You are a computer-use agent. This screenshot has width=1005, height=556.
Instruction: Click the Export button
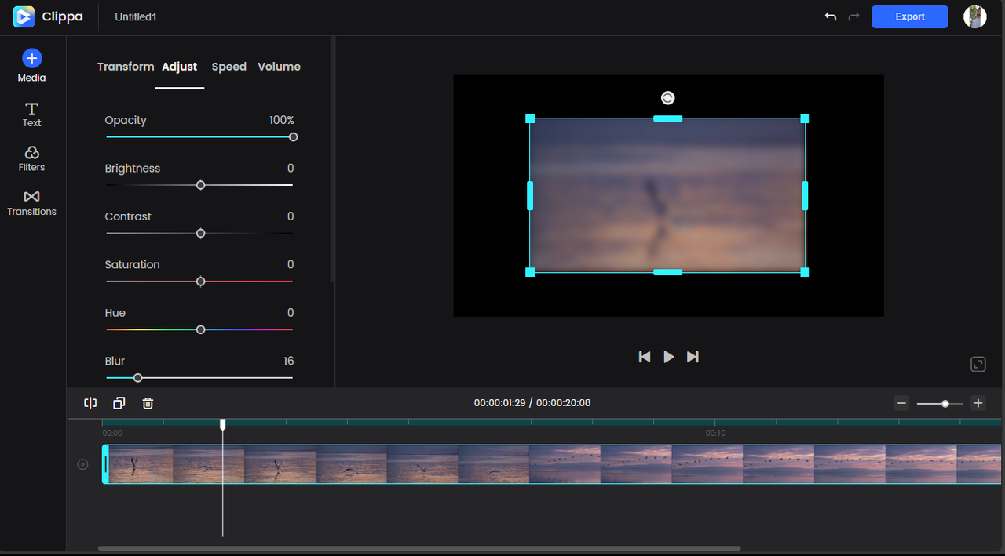coord(910,16)
